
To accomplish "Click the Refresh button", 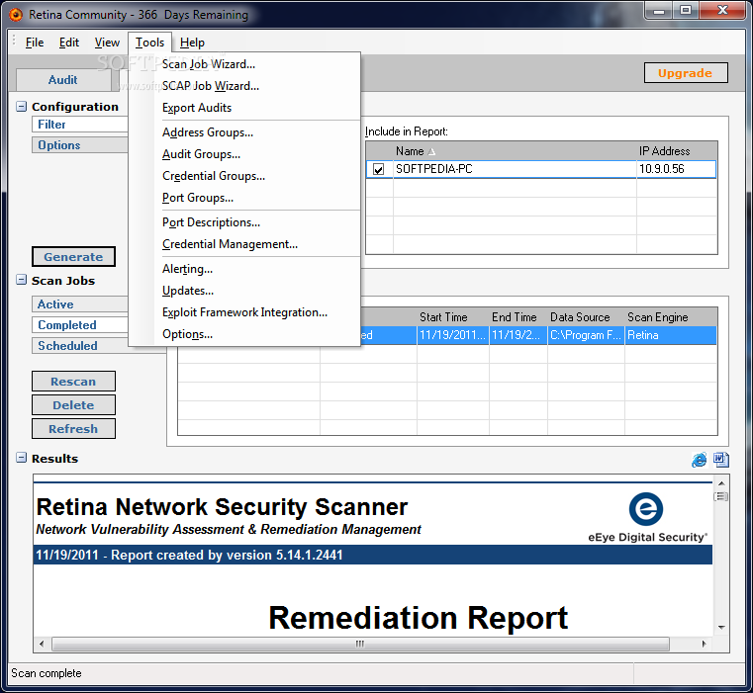I will pos(73,429).
